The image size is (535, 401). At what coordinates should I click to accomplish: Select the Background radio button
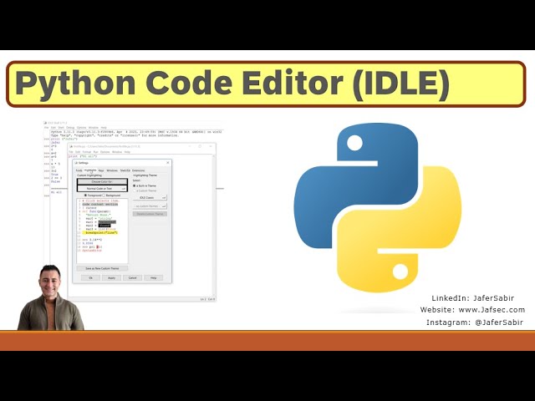coord(105,195)
